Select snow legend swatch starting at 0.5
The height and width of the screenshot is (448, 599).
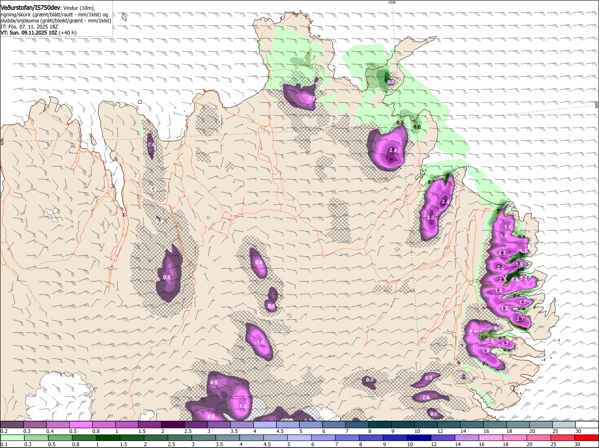pyautogui.click(x=80, y=424)
